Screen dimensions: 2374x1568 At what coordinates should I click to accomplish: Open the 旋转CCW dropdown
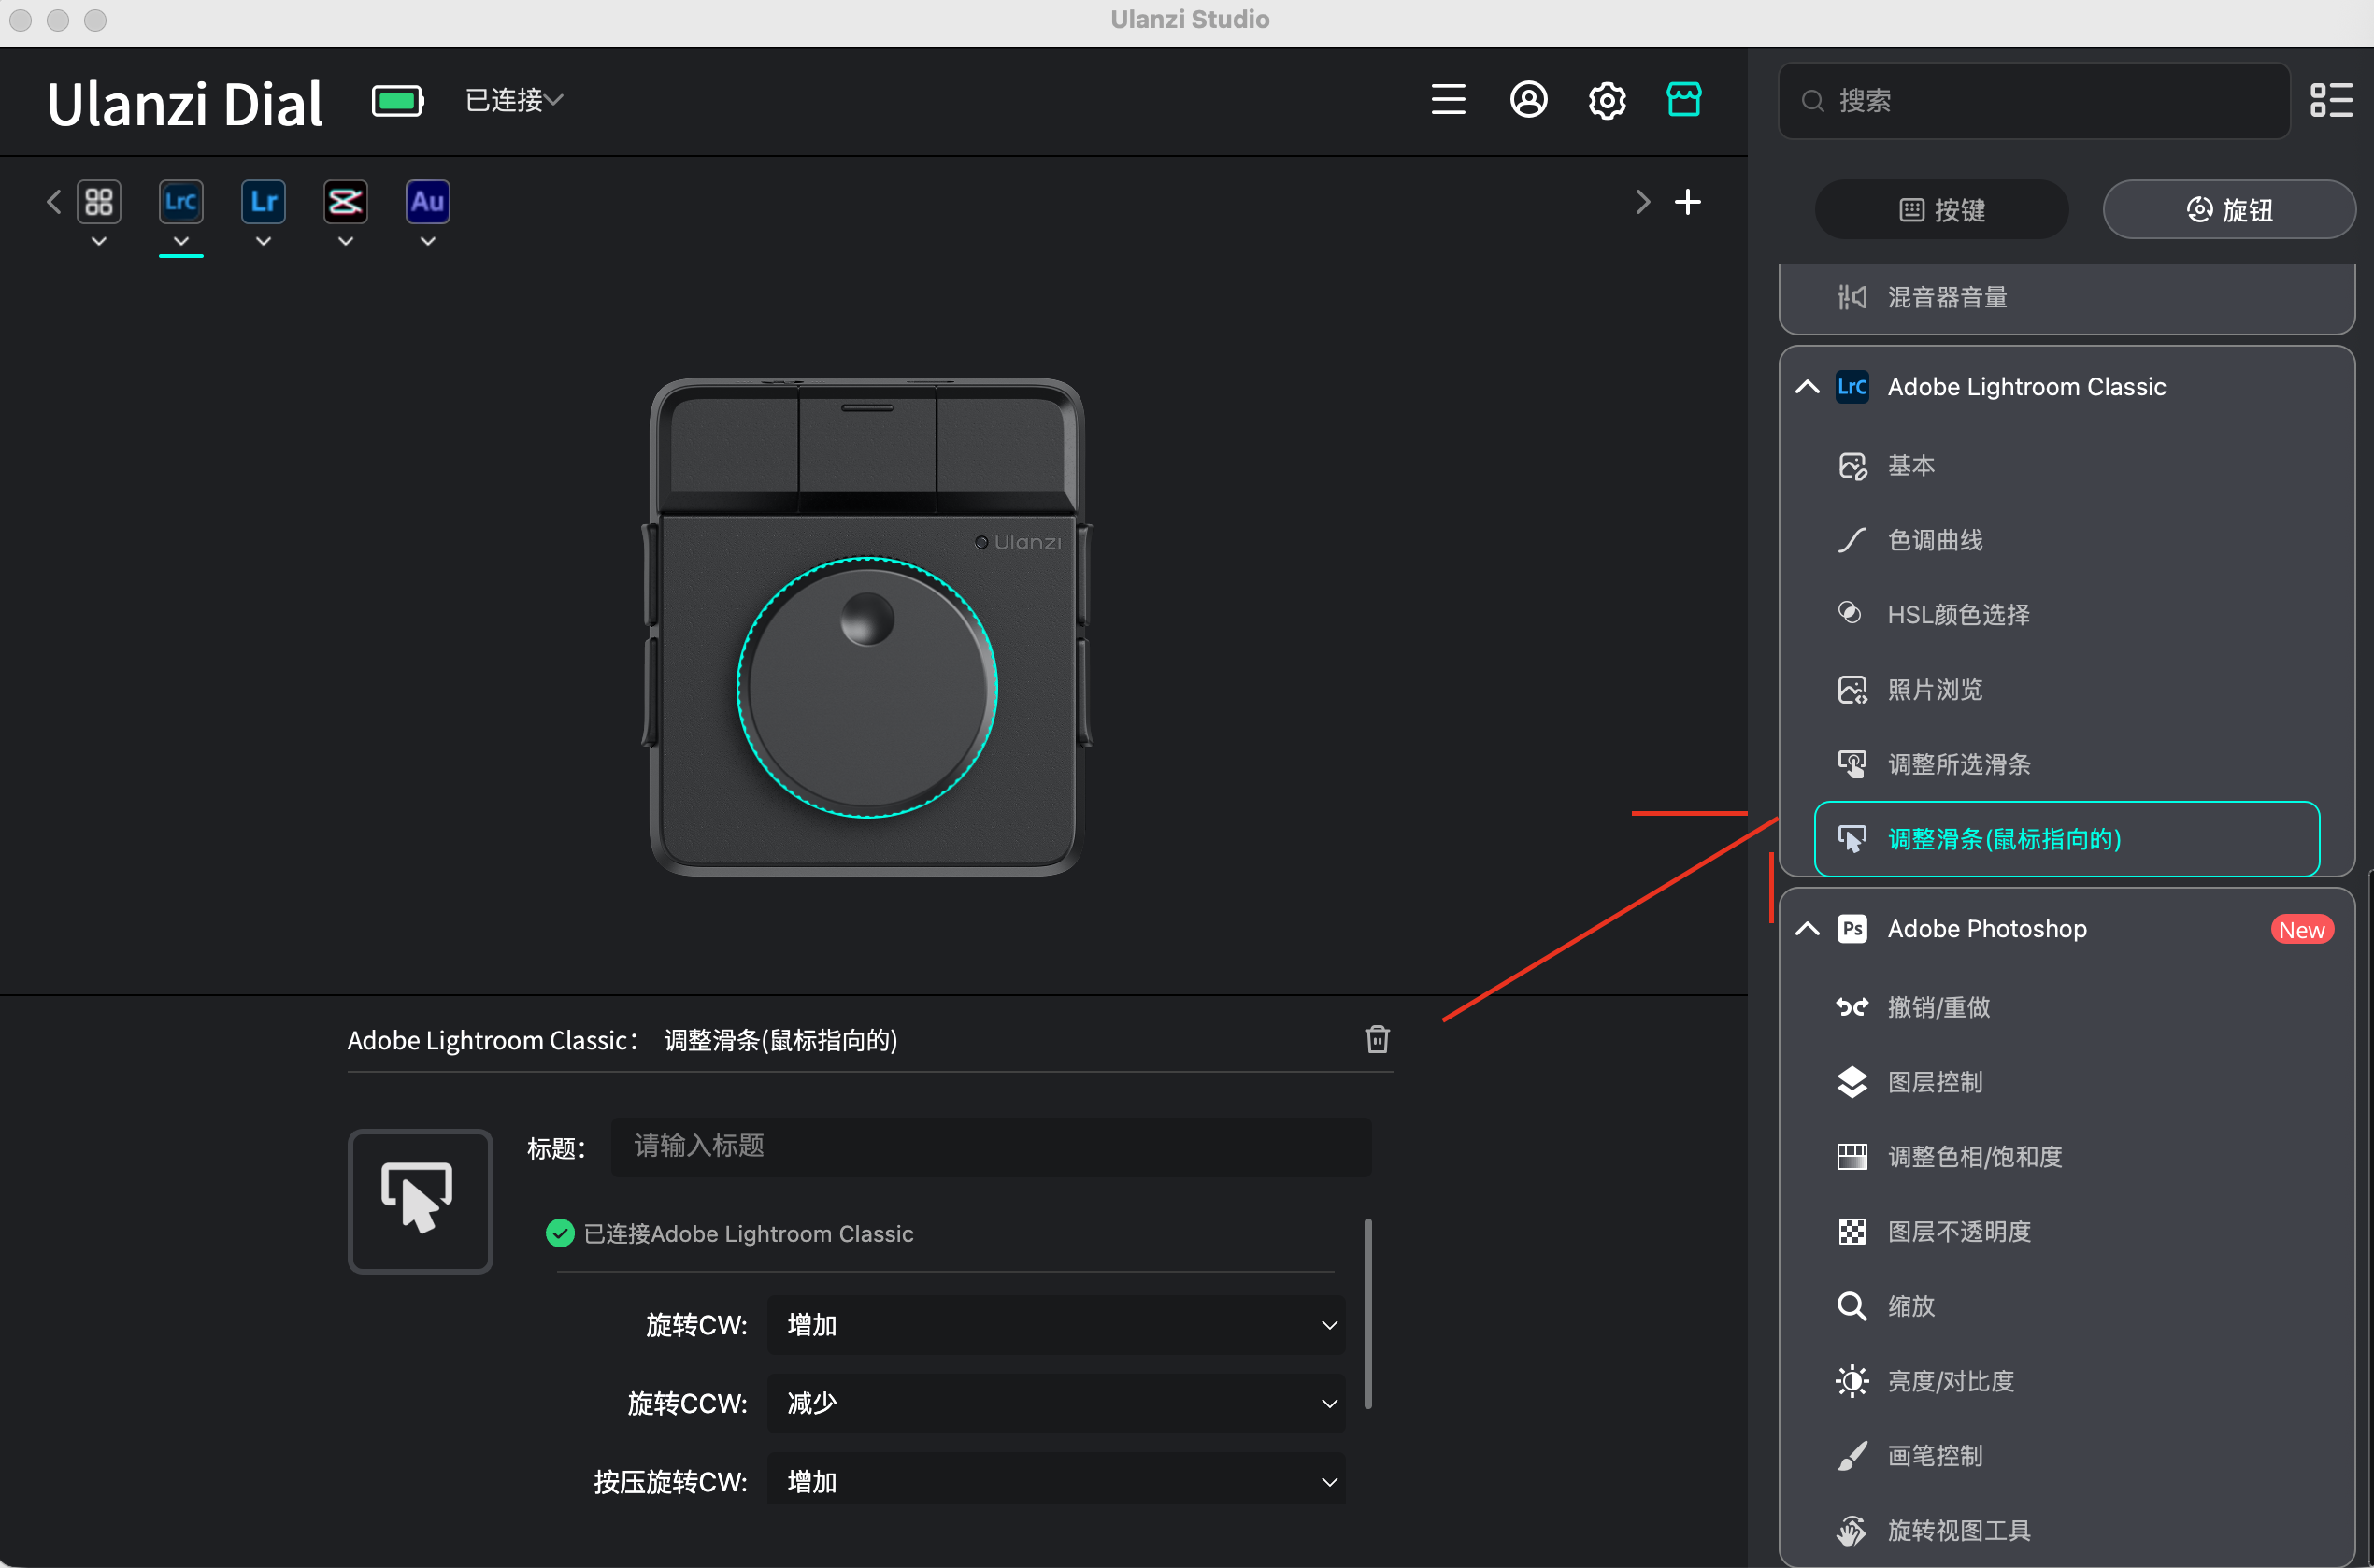(1055, 1403)
